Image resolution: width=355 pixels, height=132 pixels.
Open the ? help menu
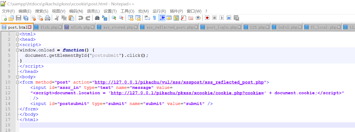point(206,11)
